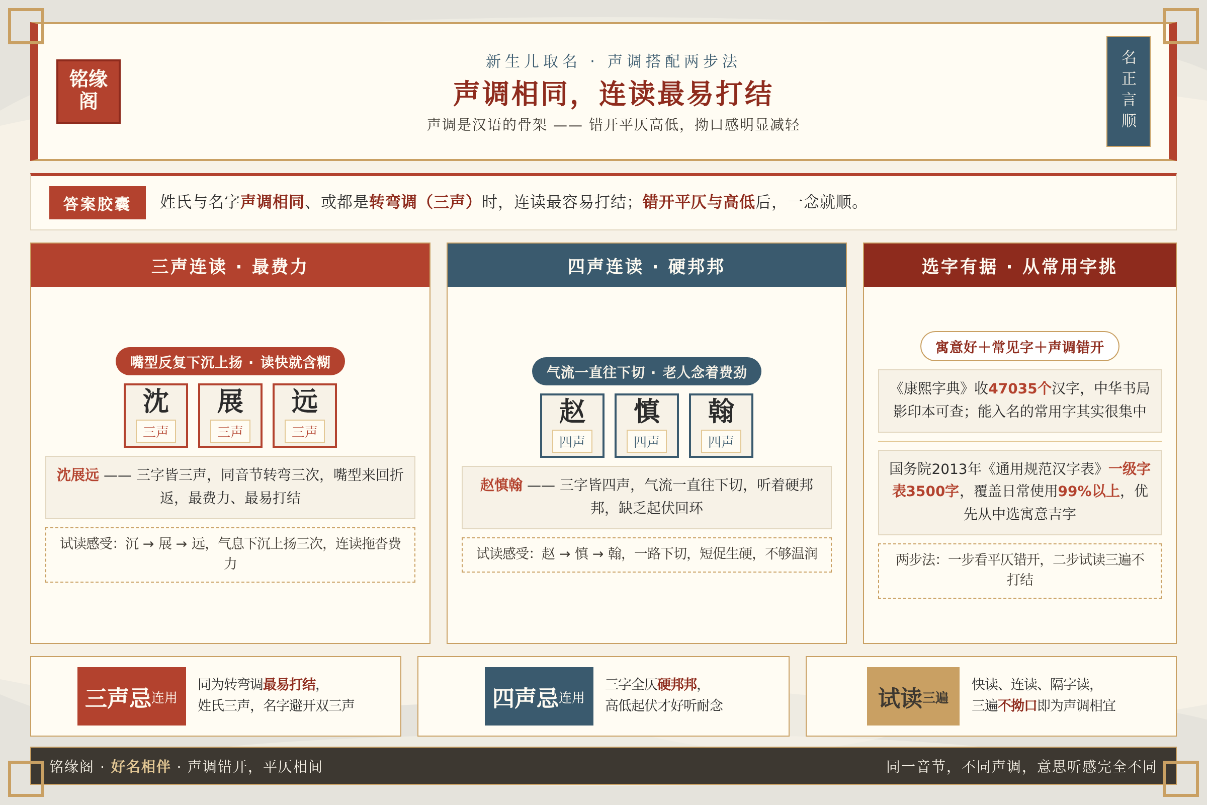Screen dimensions: 1207x805
Task: Click the dashed box 两步法：一步看平仄错开
Action: point(1020,571)
